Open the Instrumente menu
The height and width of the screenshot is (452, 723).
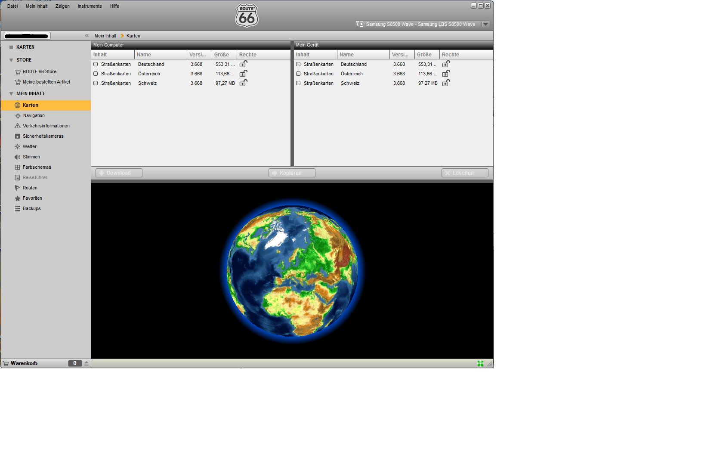pos(90,6)
